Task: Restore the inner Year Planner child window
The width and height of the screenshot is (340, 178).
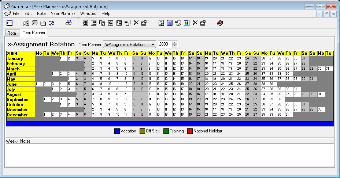Action: pyautogui.click(x=326, y=14)
